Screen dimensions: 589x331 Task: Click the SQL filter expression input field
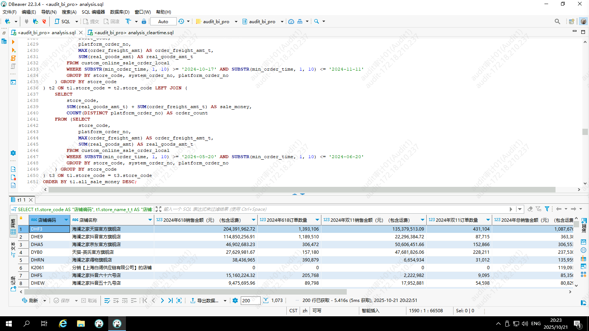331,209
